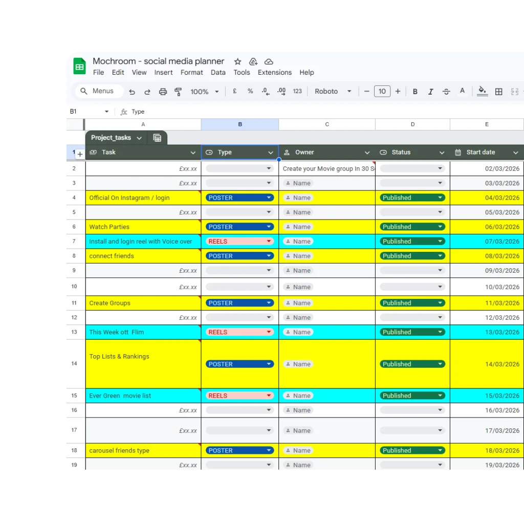This screenshot has width=524, height=524.
Task: Apply bold formatting
Action: (x=415, y=92)
